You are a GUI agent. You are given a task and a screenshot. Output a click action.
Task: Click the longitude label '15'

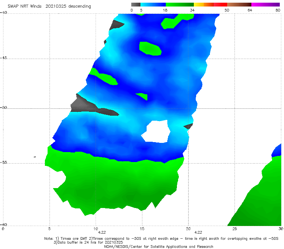(142, 229)
